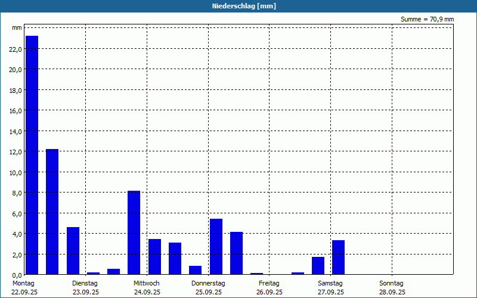The width and height of the screenshot is (477, 298).
Task: Click the Montag bar reaching about 12 mm
Action: click(x=52, y=212)
